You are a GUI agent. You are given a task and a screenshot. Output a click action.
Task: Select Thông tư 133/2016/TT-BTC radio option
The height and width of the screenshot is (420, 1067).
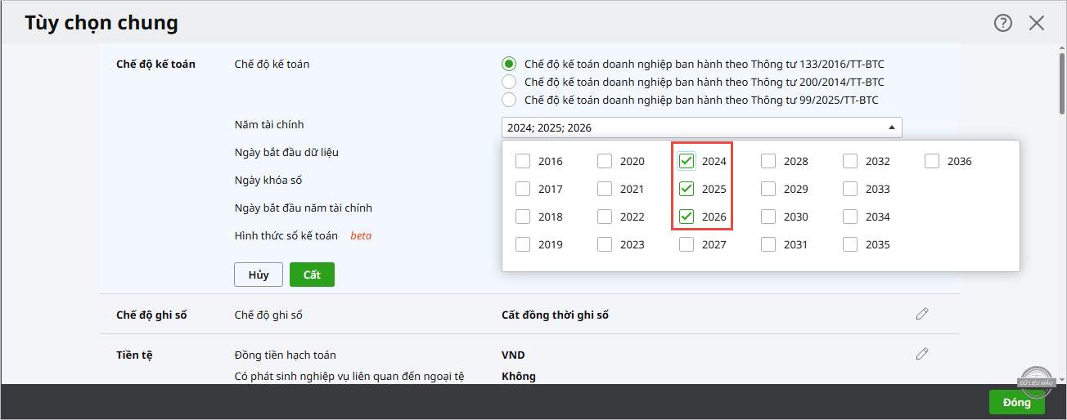[509, 64]
